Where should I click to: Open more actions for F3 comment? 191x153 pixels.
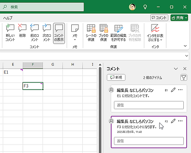pyautogui.click(x=180, y=121)
